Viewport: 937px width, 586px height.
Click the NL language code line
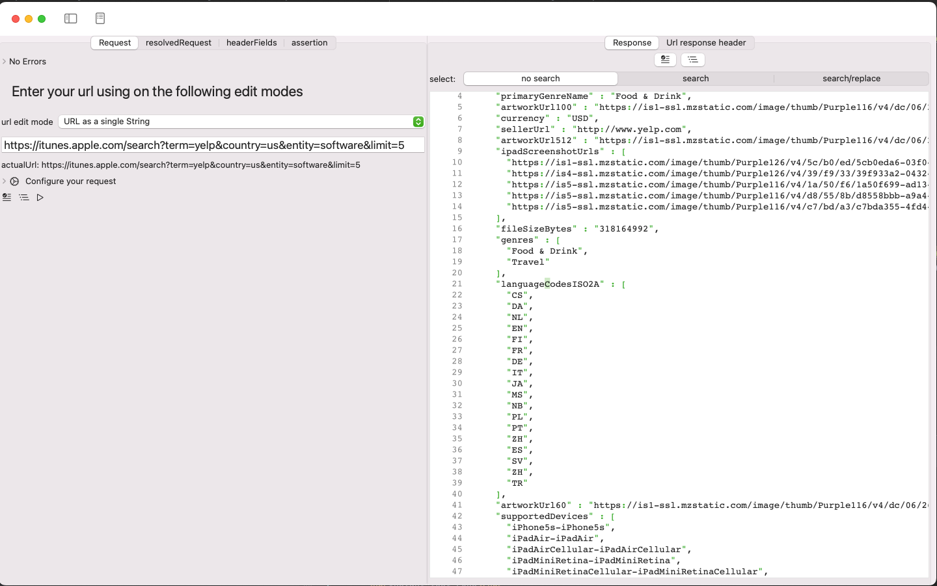click(x=520, y=317)
